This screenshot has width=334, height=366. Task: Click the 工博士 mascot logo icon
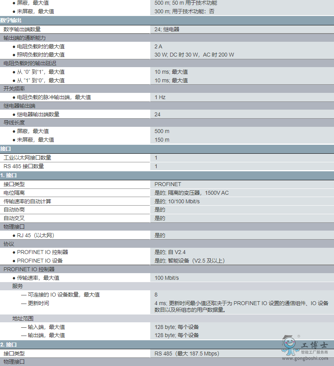click(290, 345)
